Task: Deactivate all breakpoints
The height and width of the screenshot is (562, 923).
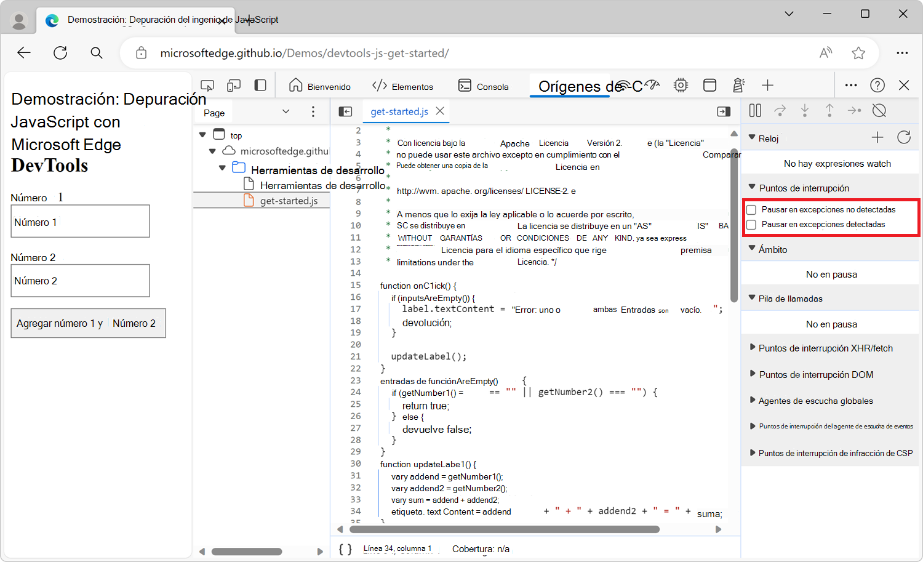Action: (879, 110)
